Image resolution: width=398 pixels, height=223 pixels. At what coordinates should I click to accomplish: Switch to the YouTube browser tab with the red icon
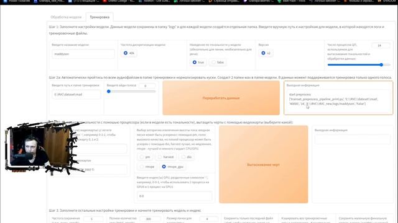click(119, 1)
